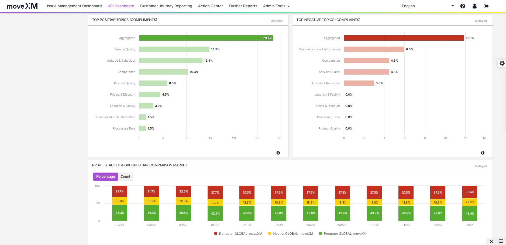The width and height of the screenshot is (506, 245).
Task: Open Issue Management Dashboard tab
Action: (x=74, y=6)
